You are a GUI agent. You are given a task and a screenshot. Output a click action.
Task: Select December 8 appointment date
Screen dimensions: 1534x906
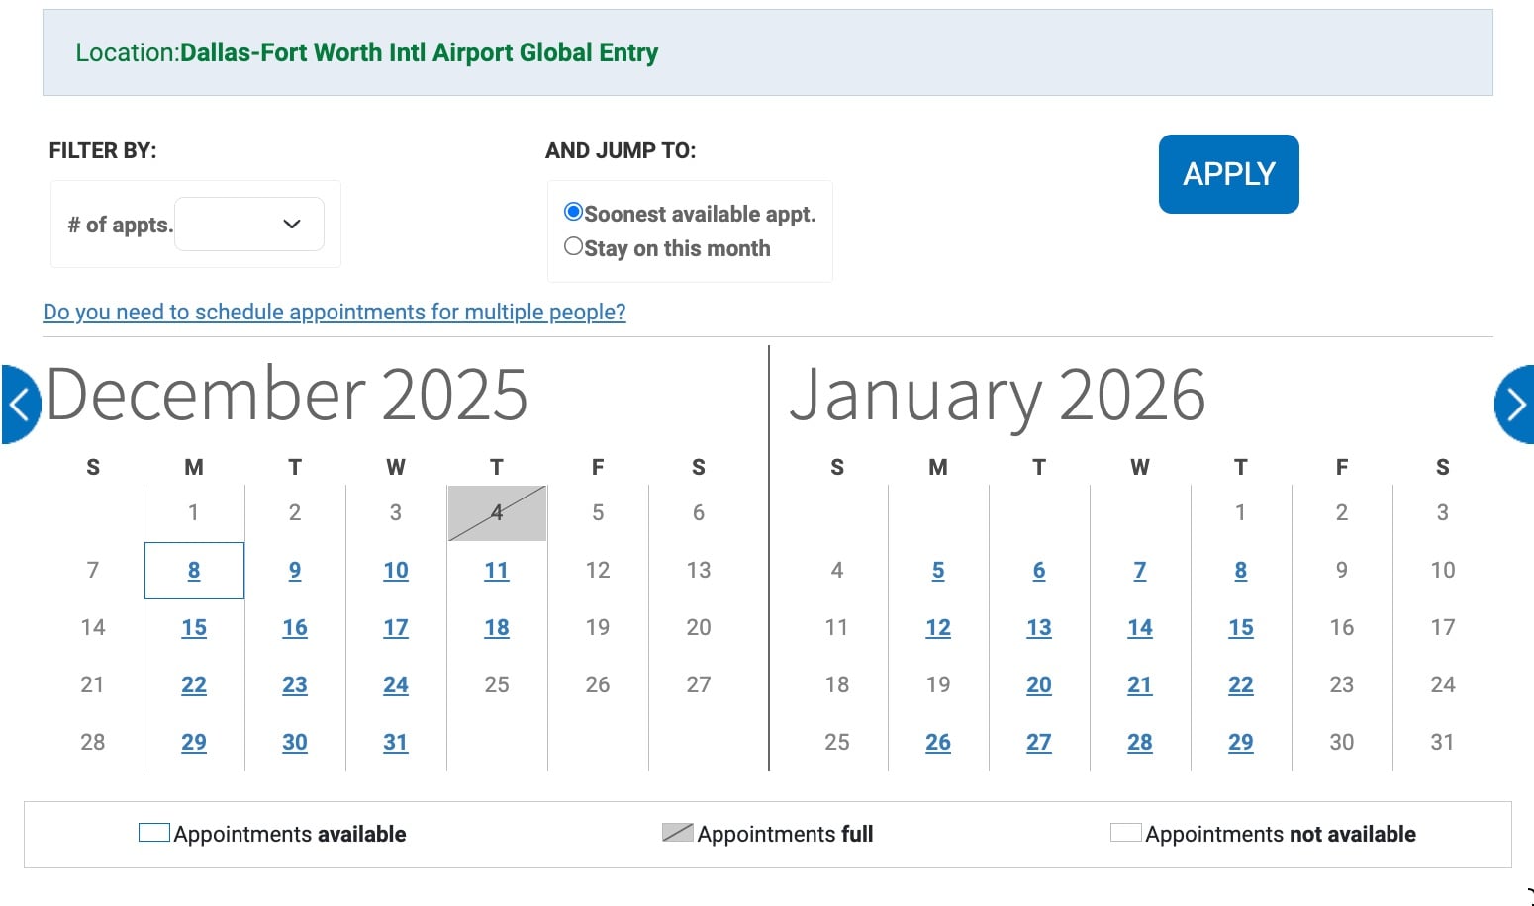point(194,571)
